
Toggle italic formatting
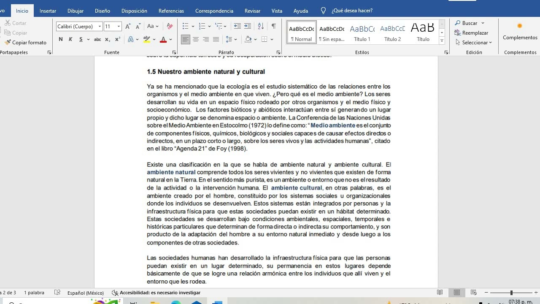(x=70, y=39)
